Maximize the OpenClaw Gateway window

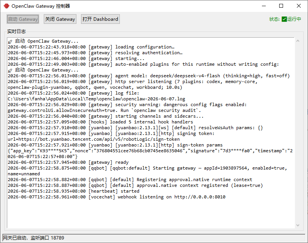click(x=281, y=6)
